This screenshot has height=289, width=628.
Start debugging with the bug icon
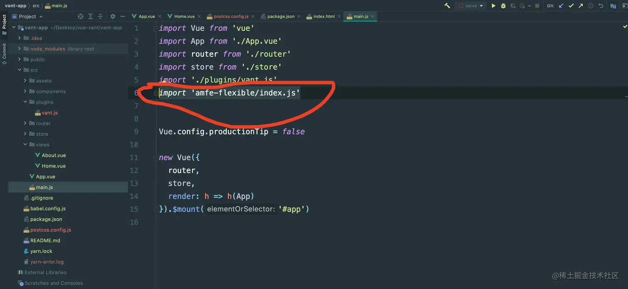503,6
